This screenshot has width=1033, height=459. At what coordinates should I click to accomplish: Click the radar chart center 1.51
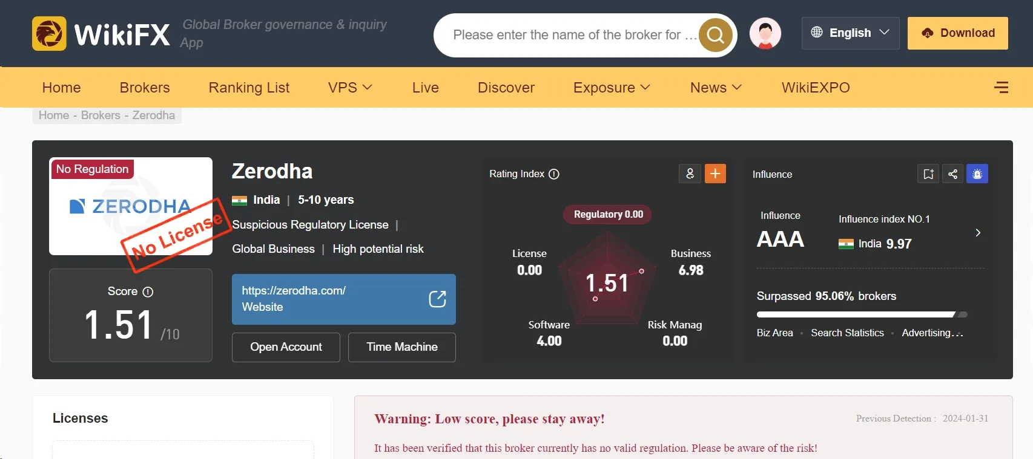coord(607,283)
